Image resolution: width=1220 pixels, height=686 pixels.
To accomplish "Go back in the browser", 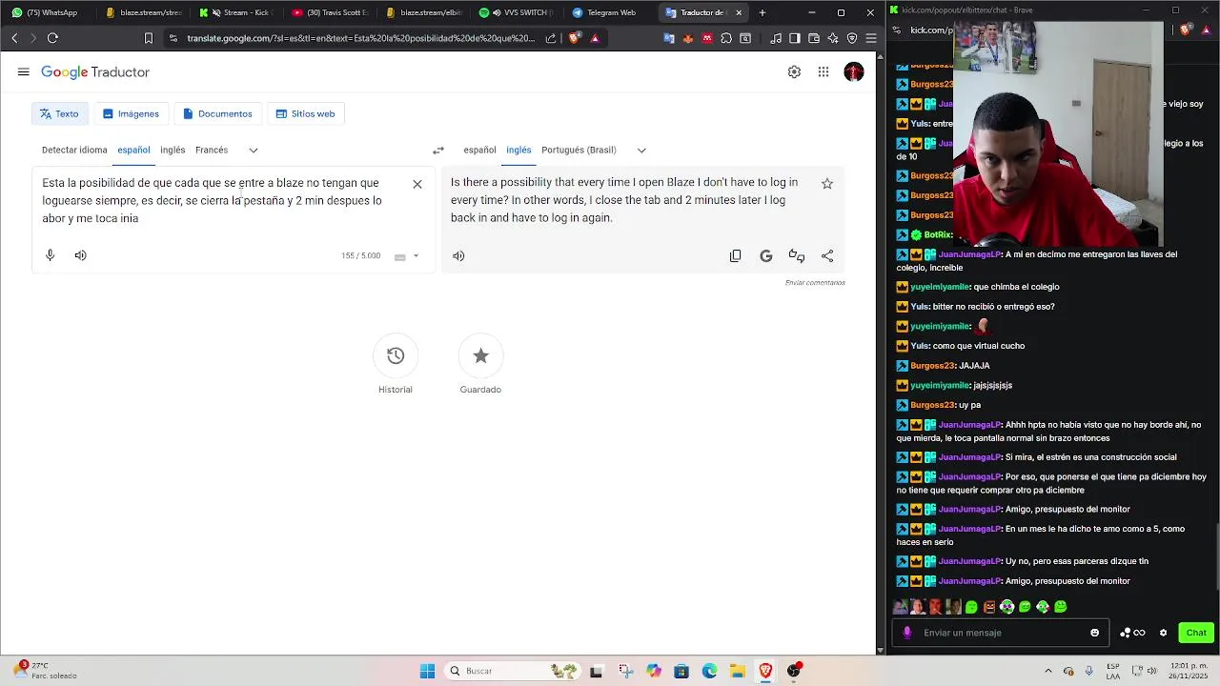I will tap(14, 38).
